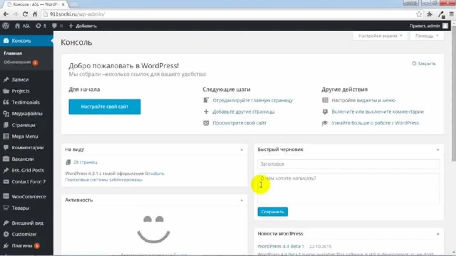The image size is (456, 256).
Task: Open the Chrome menu hamburger icon
Action: tap(451, 14)
